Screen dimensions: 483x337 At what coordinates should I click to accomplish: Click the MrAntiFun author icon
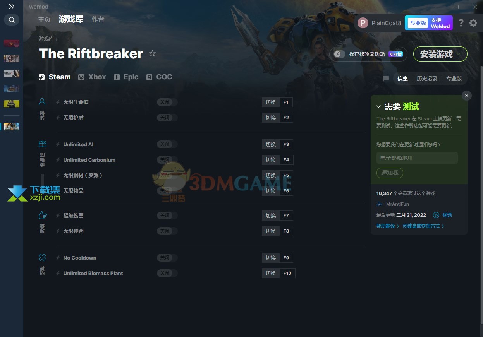click(x=380, y=204)
